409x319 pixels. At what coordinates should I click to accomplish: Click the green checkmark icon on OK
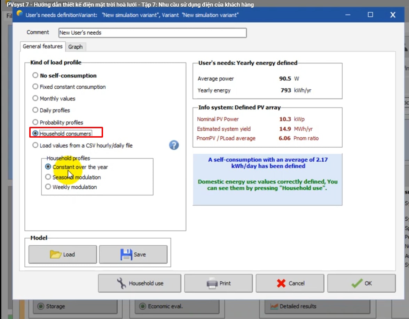(357, 283)
